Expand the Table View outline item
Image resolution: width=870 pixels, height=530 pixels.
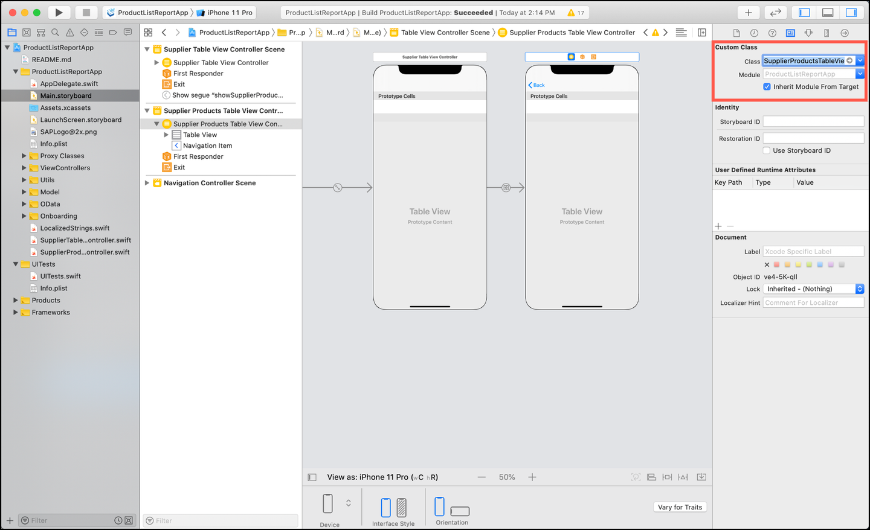point(166,135)
